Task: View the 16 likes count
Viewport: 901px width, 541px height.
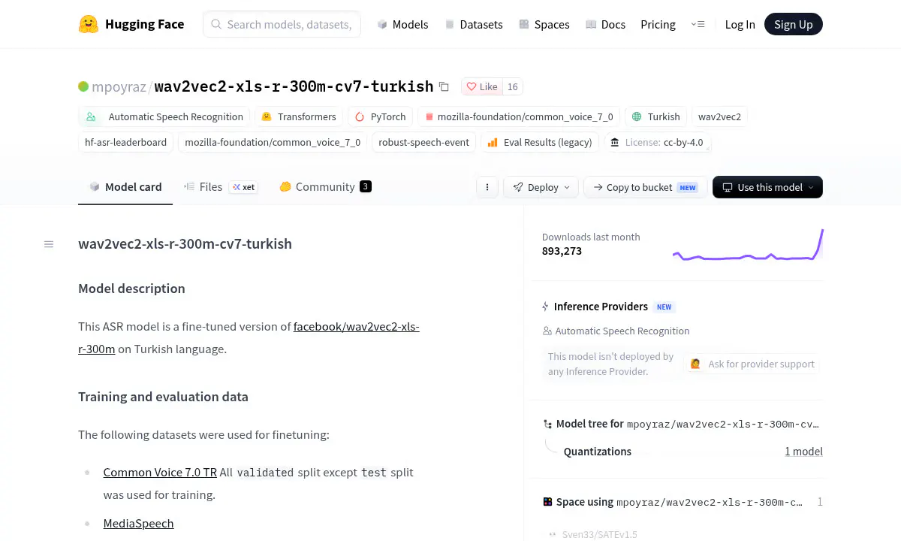Action: pyautogui.click(x=513, y=86)
